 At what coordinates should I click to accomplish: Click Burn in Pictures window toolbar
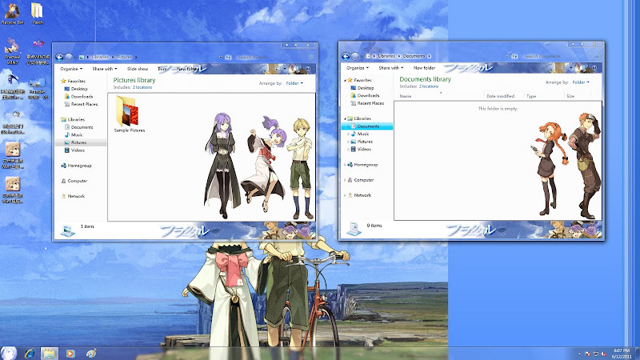click(x=162, y=69)
